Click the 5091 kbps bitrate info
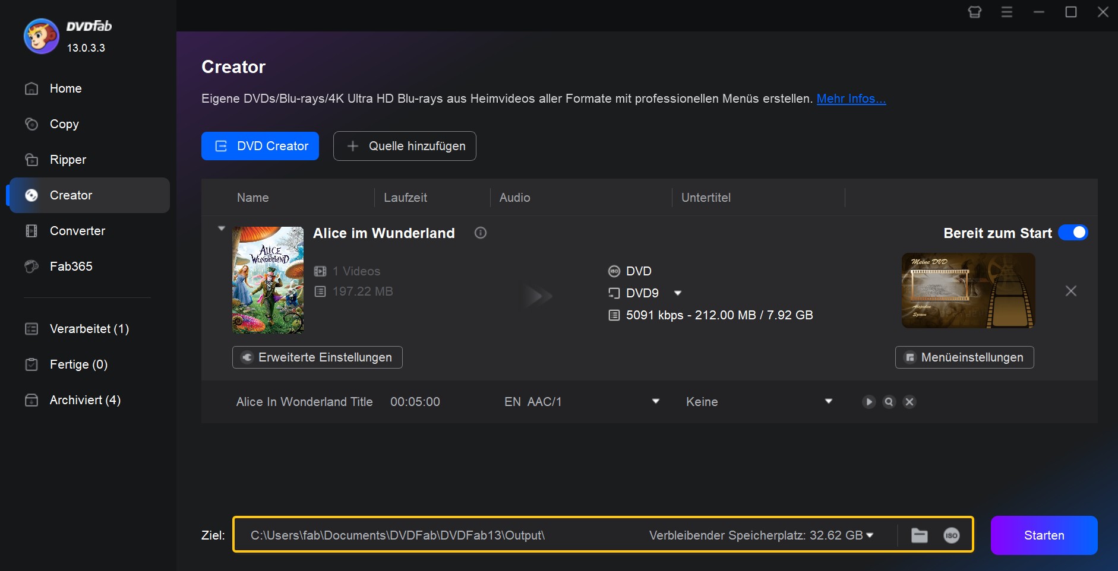The height and width of the screenshot is (571, 1118). [x=719, y=315]
